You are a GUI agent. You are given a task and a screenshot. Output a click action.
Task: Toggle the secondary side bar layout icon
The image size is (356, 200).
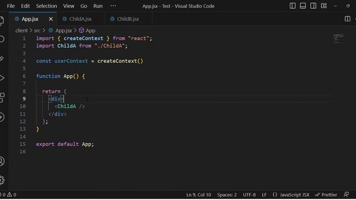point(313,6)
